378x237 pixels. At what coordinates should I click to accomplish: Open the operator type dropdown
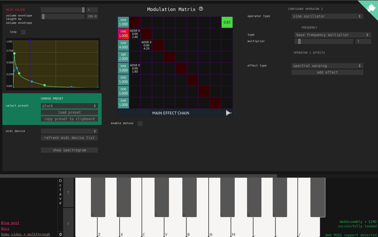[x=327, y=16]
